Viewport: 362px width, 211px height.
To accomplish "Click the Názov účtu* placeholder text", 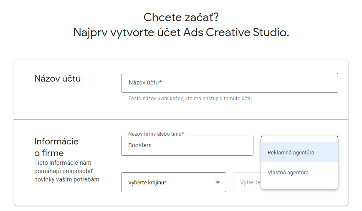I will pyautogui.click(x=145, y=82).
